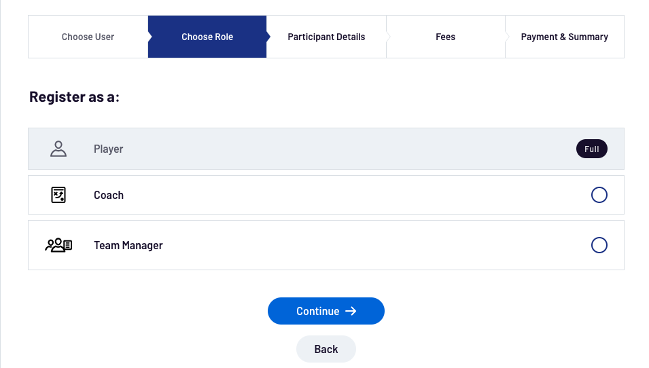Click the Register as a heading

75,97
